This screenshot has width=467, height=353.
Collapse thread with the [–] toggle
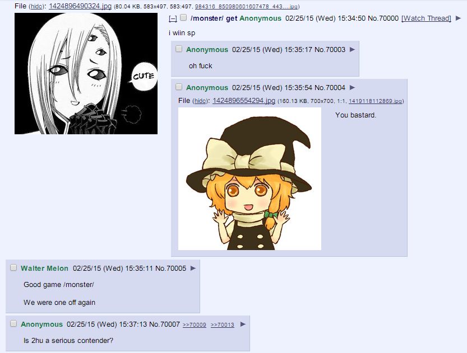pyautogui.click(x=173, y=18)
